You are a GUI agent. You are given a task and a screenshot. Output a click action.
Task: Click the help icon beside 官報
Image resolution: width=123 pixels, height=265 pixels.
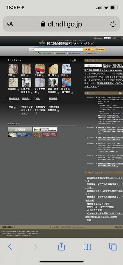point(67,76)
